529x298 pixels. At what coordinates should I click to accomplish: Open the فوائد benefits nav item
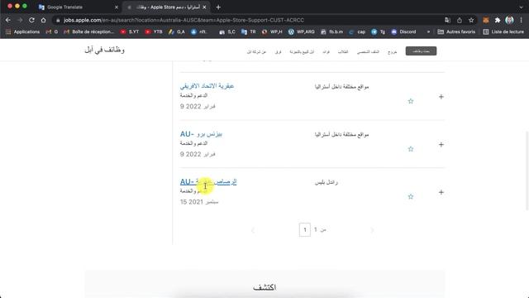326,51
